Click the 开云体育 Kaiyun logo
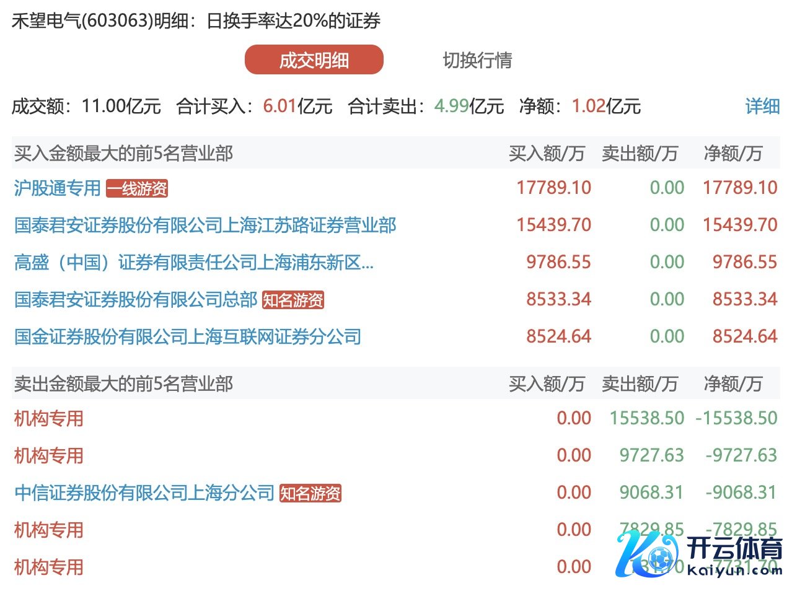Image resolution: width=792 pixels, height=591 pixels. pos(699,553)
